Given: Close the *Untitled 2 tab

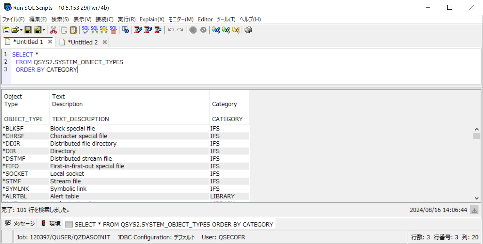Looking at the screenshot, I should pos(105,42).
